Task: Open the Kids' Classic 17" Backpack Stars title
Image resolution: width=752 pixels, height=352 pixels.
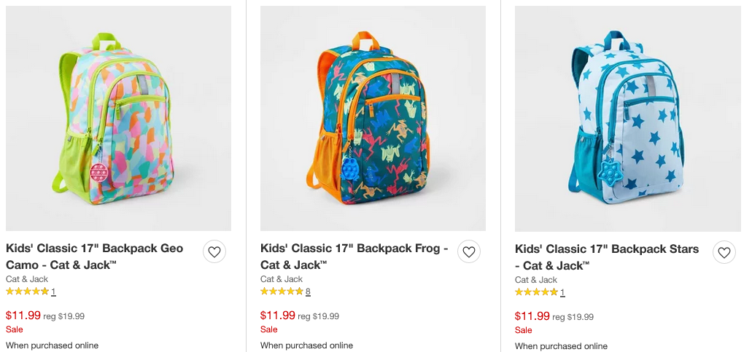Action: (x=606, y=257)
